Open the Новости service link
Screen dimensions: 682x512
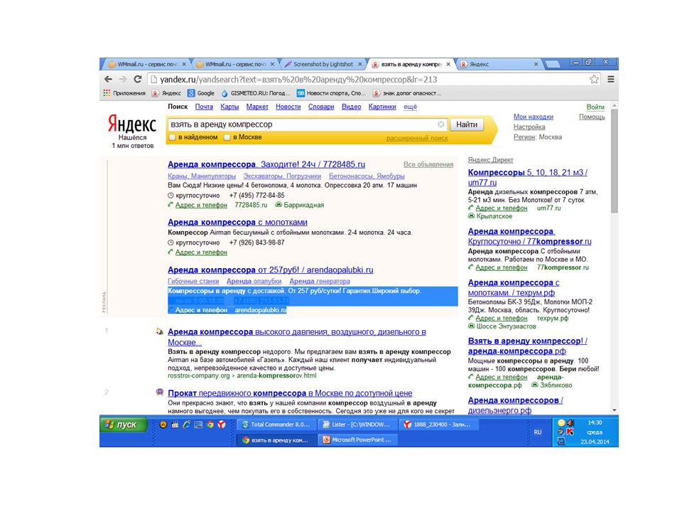click(x=288, y=107)
